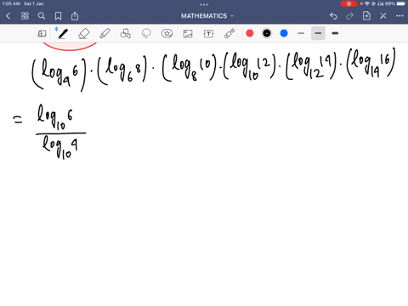Select the medium stroke width
This screenshot has width=408, height=306.
point(318,33)
